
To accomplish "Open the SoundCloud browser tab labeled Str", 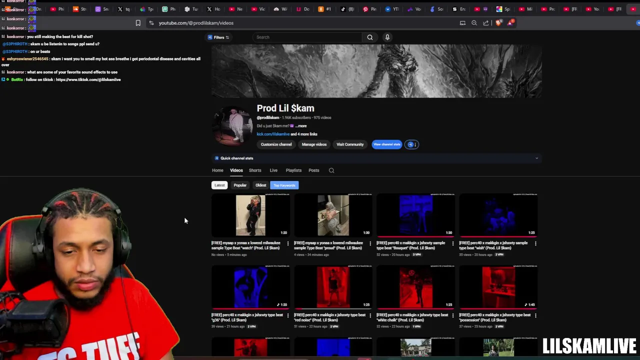I will pyautogui.click(x=80, y=9).
